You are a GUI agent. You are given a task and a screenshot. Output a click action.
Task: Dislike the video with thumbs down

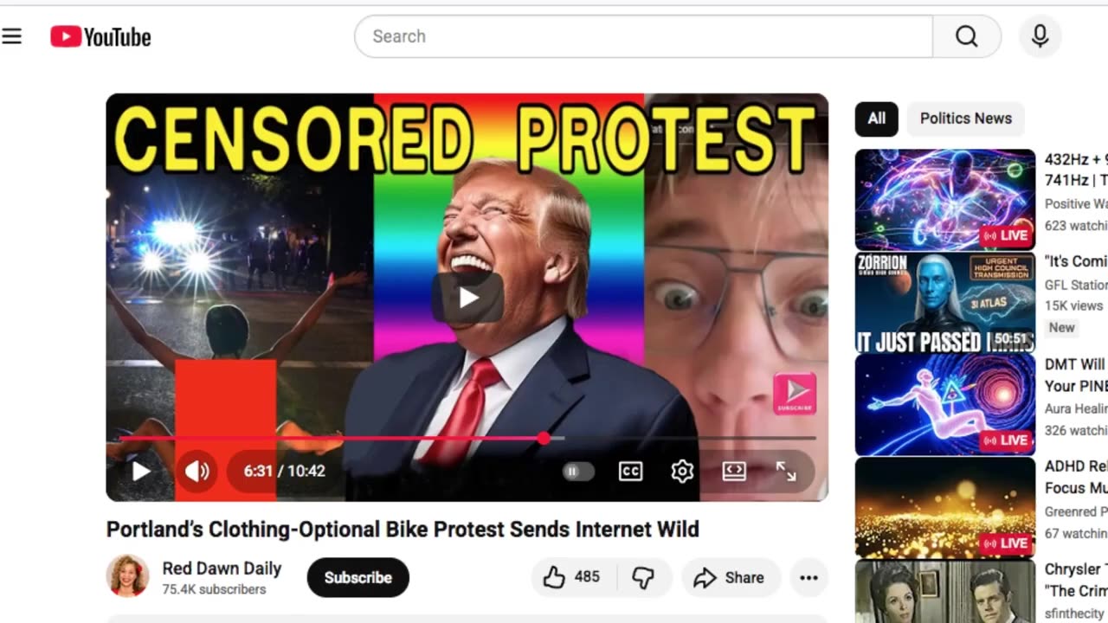[643, 577]
